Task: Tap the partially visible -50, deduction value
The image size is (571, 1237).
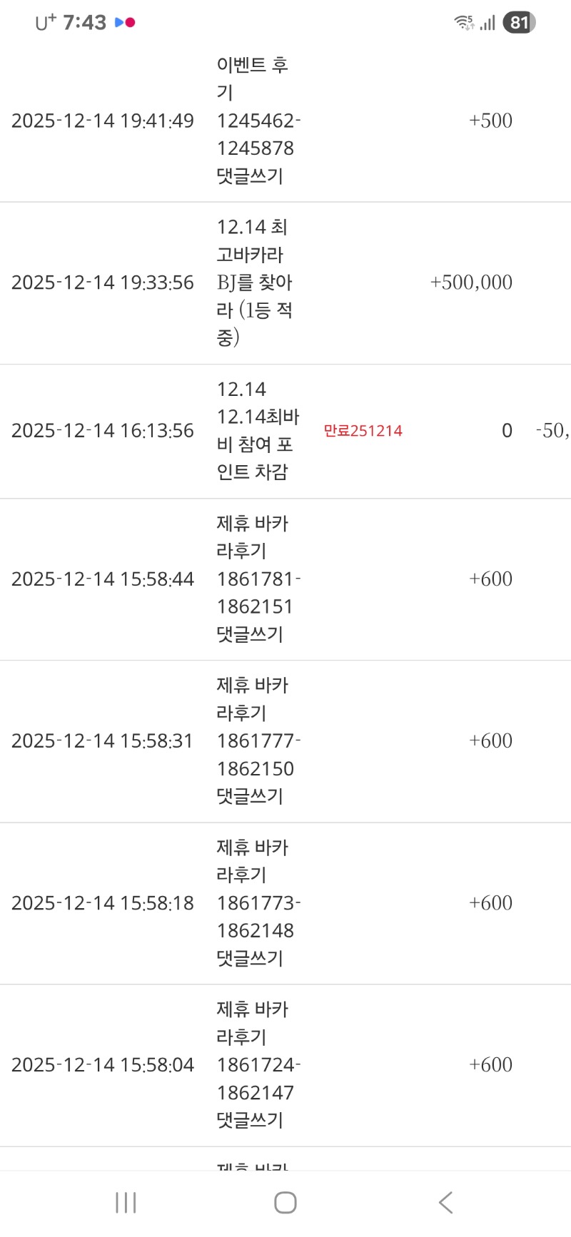Action: [x=552, y=431]
